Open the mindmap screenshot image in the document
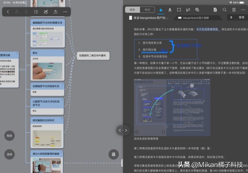Image resolution: width=248 pixels, height=173 pixels. tap(172, 107)
